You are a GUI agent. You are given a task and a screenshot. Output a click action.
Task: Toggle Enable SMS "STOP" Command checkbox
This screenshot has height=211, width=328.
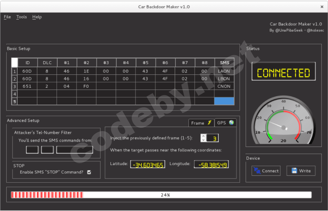tap(89, 172)
